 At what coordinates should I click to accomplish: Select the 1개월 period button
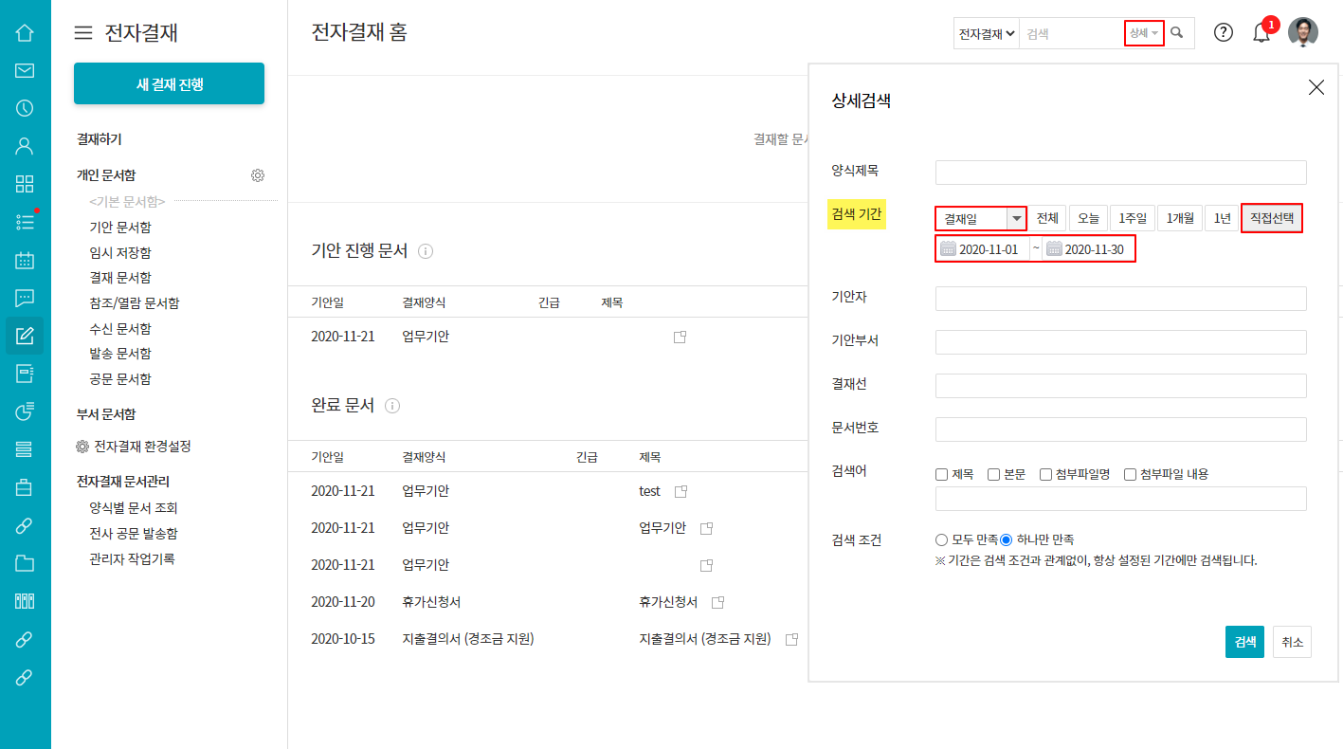tap(1180, 218)
